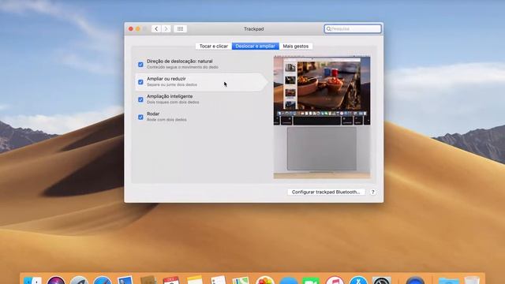
Task: Open the Mais gestos tab
Action: (x=295, y=46)
